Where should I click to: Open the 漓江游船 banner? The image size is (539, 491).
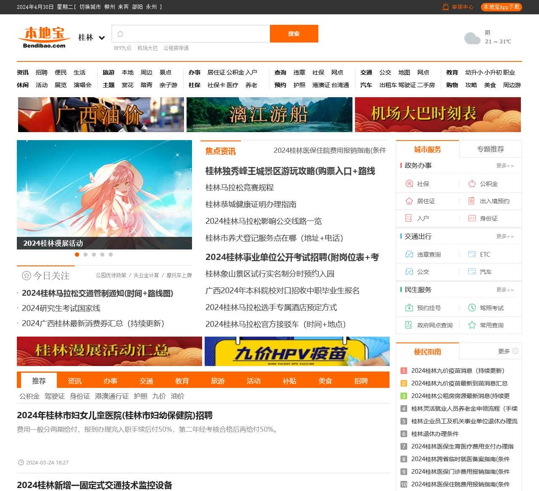click(269, 115)
